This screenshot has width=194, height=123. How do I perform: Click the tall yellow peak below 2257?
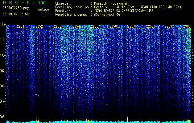point(127,120)
